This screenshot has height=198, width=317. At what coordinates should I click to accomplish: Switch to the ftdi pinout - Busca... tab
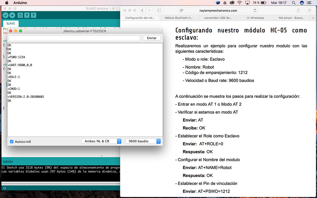coord(292,18)
